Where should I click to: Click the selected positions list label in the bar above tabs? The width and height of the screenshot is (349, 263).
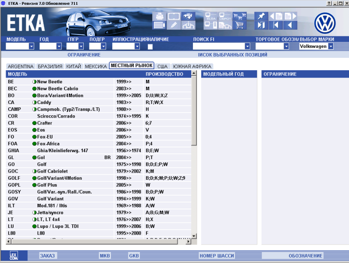pos(232,55)
